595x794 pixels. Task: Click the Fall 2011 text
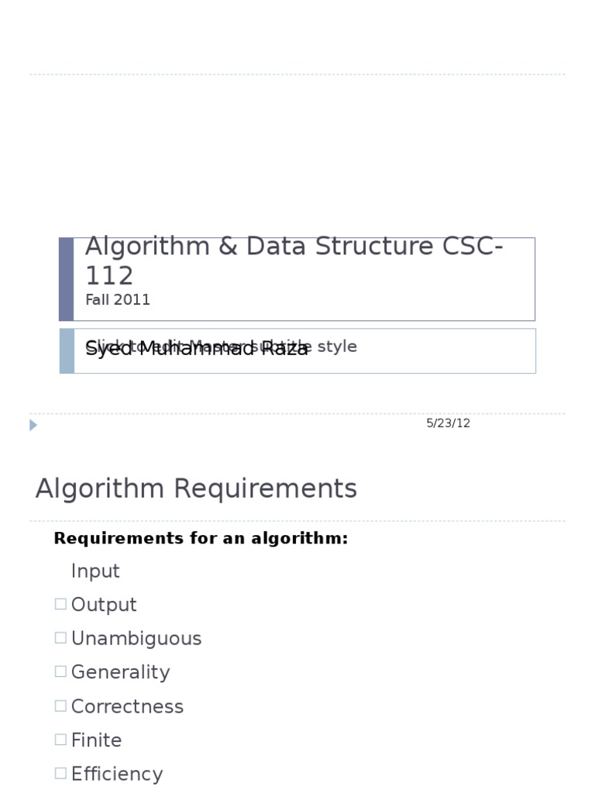coord(118,300)
